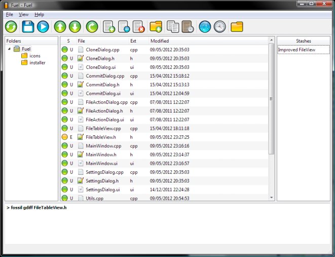Click the green circular-arrows Refresh toolbar icon
The height and width of the screenshot is (257, 335).
(x=11, y=27)
